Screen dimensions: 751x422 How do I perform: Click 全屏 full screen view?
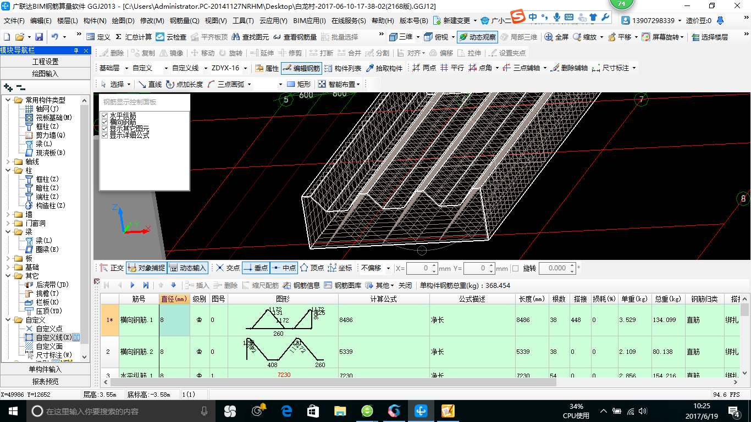[x=556, y=37]
